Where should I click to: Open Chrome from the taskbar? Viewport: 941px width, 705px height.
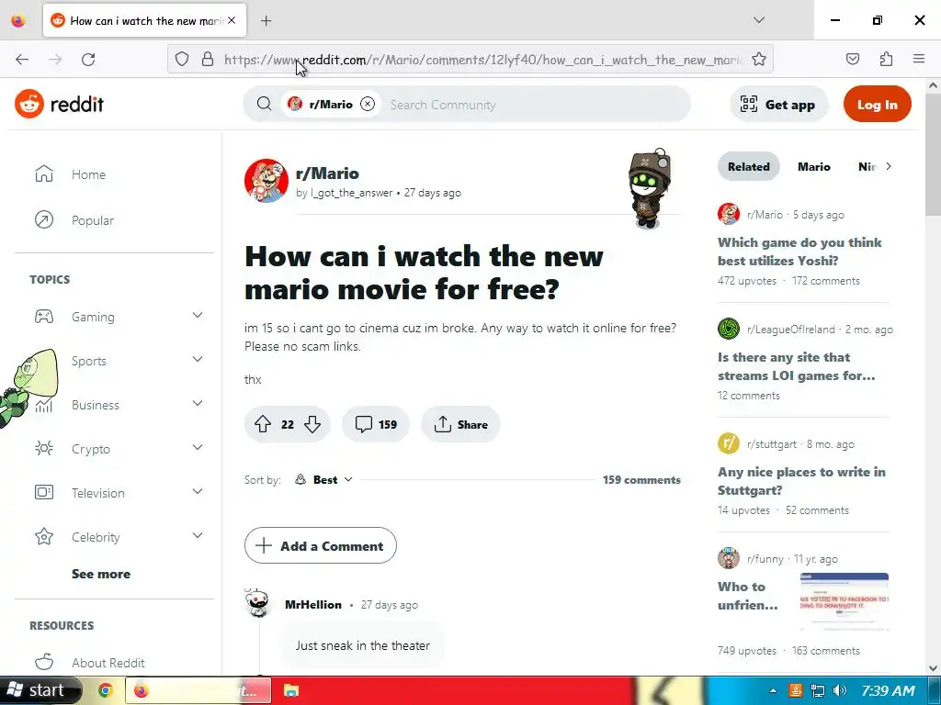(x=106, y=690)
